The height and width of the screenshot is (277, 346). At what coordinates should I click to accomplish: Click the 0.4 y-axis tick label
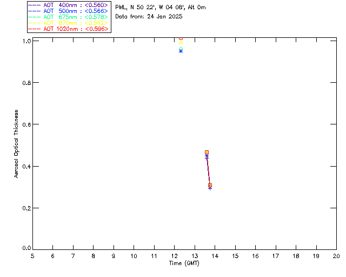pyautogui.click(x=26, y=166)
